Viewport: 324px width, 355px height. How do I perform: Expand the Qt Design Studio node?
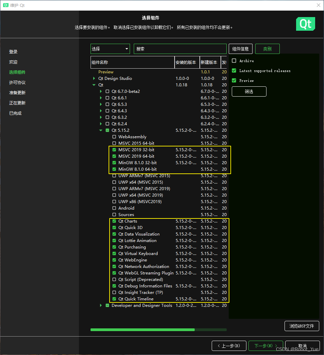coord(94,78)
